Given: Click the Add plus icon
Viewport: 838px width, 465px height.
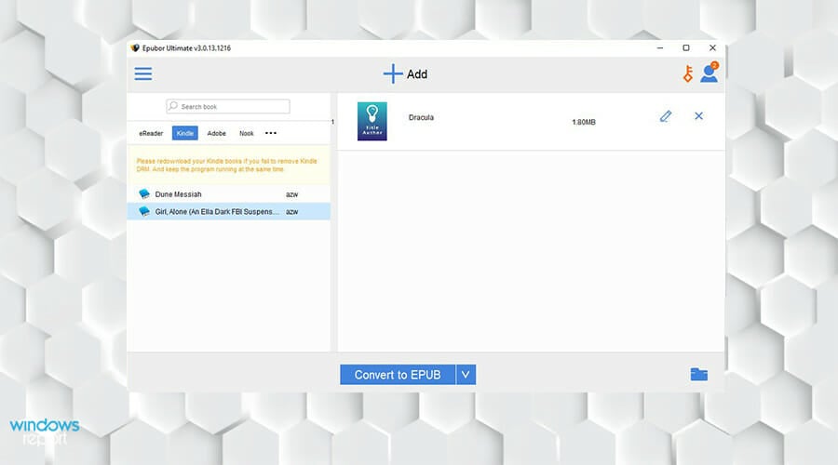Looking at the screenshot, I should (x=393, y=73).
